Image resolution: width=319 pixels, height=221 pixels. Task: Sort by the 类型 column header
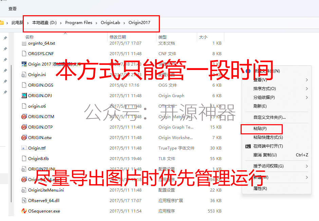click(x=162, y=37)
